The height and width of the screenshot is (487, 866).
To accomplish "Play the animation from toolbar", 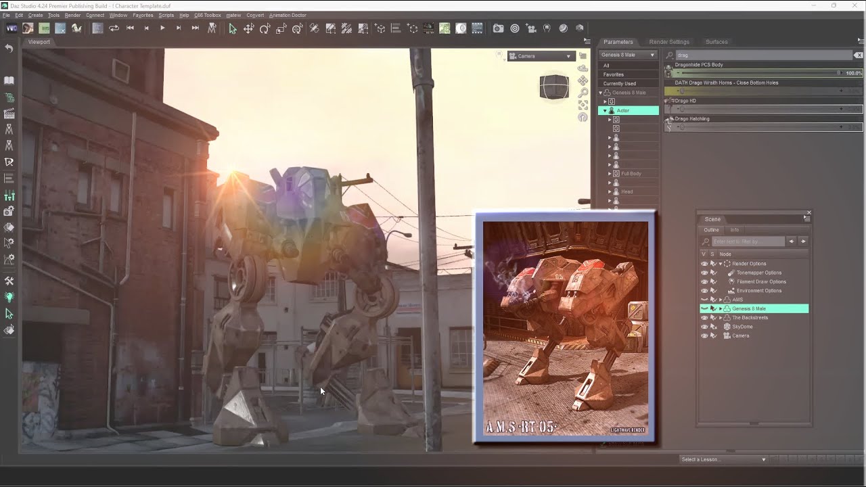I will pyautogui.click(x=162, y=28).
